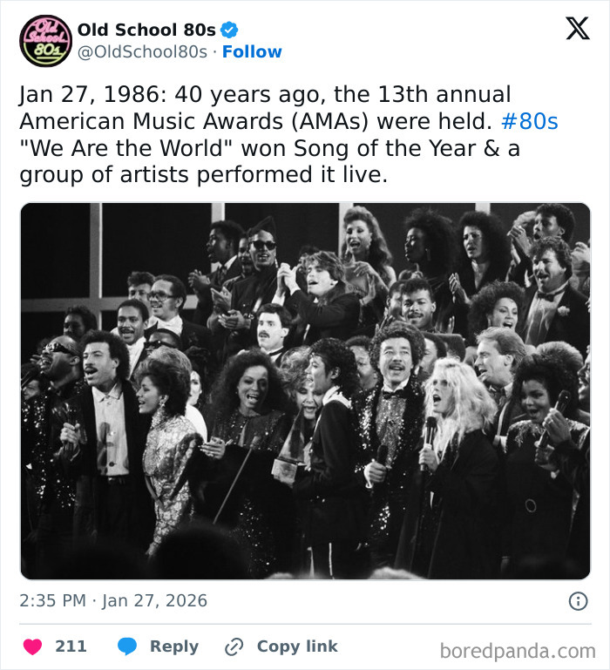Click the chain link copy icon
The width and height of the screenshot is (610, 670).
coord(233,646)
